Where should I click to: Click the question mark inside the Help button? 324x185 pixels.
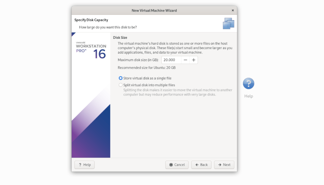[x=80, y=164]
